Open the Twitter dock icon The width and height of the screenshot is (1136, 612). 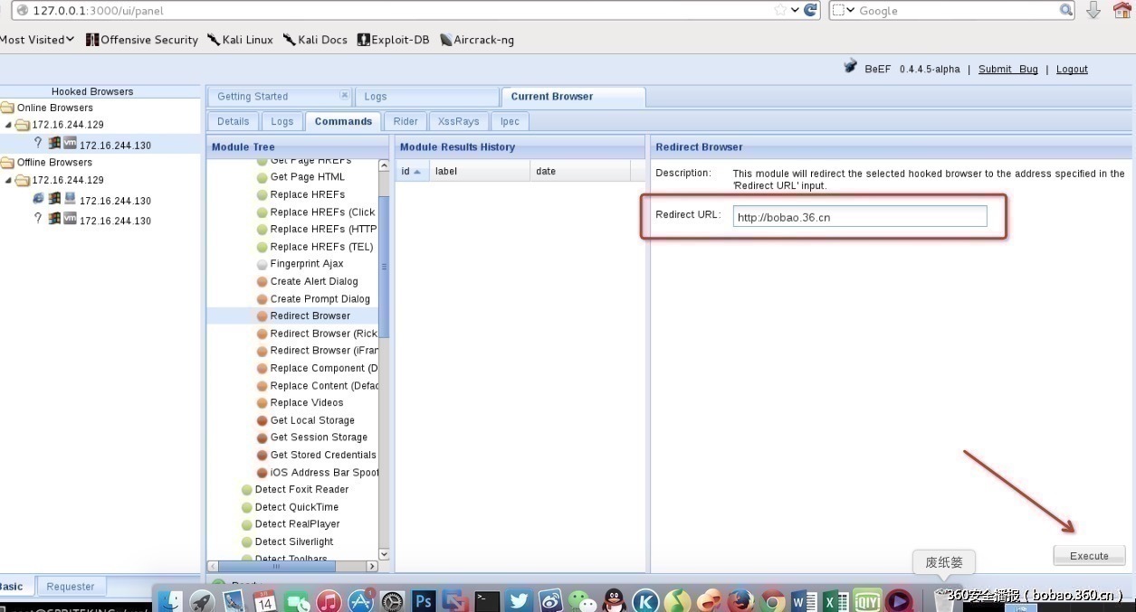click(519, 601)
